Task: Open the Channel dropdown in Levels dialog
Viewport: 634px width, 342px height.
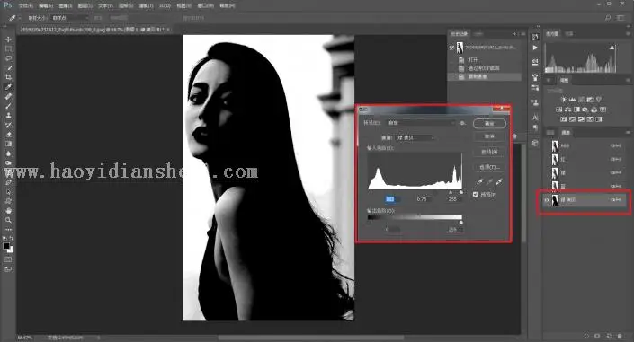Action: (x=415, y=137)
